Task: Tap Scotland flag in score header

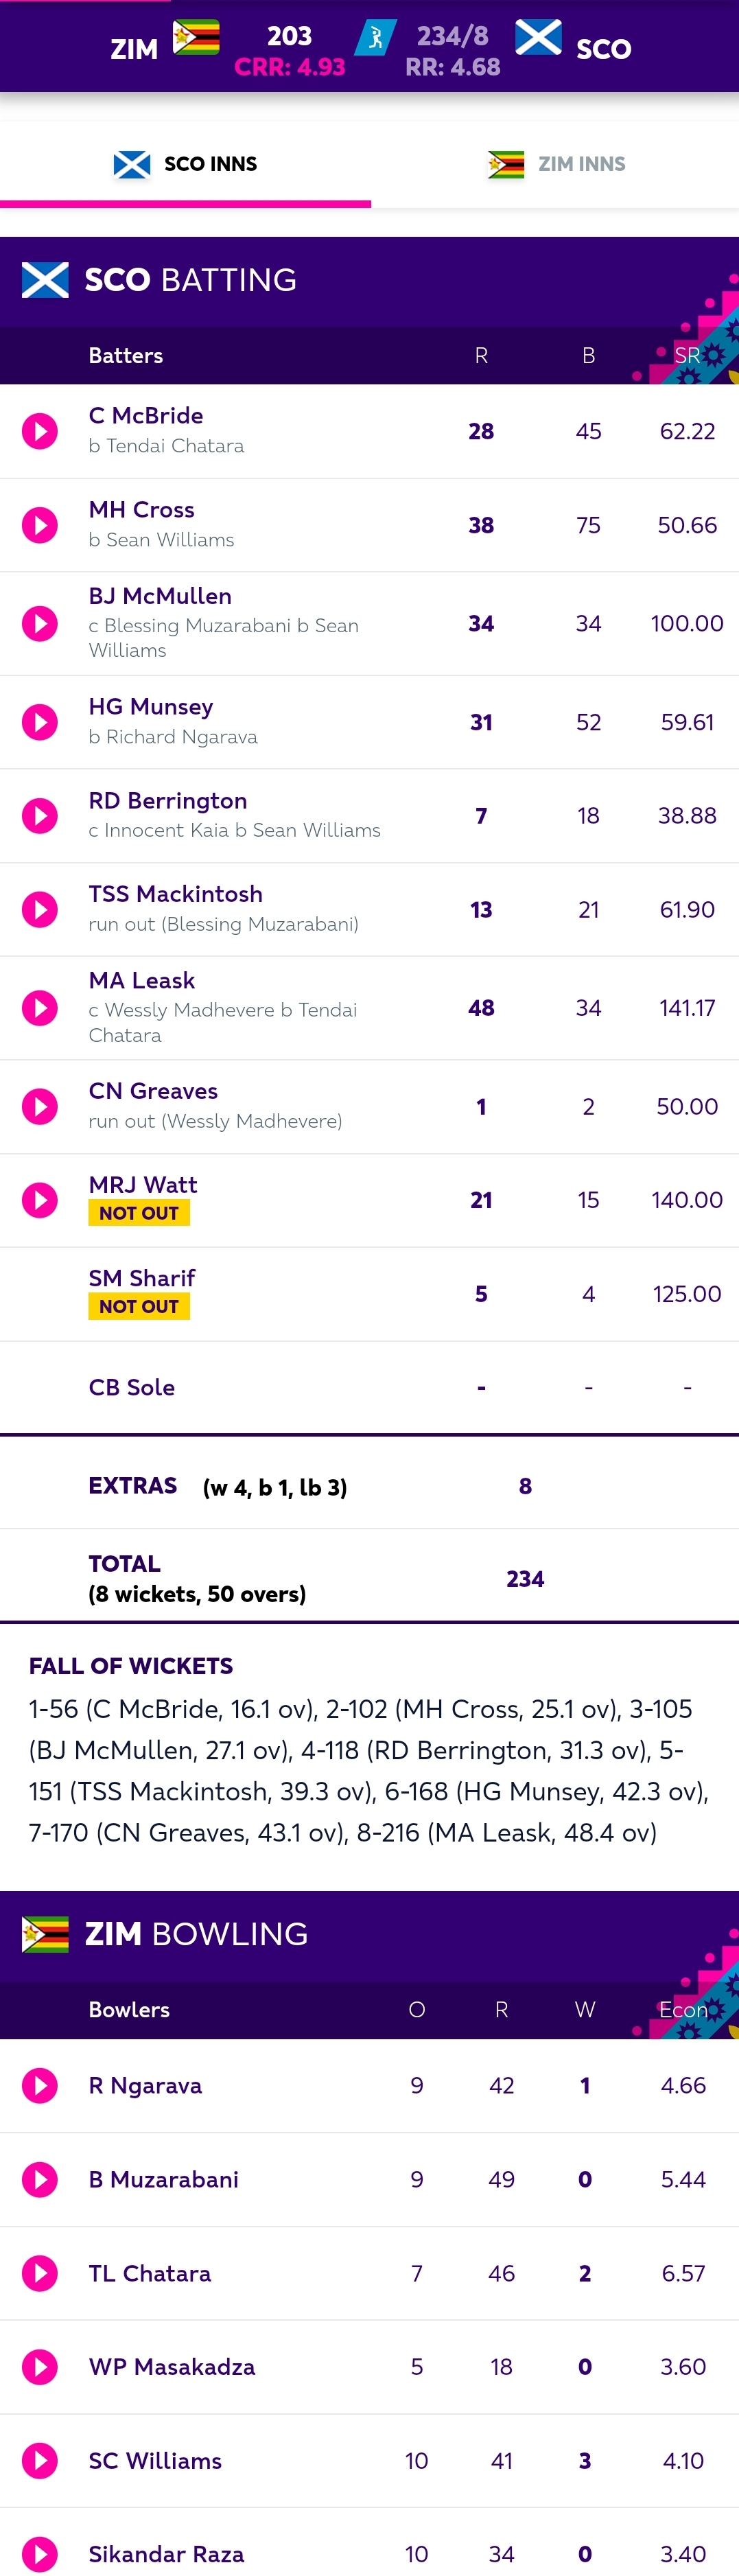Action: pos(538,38)
